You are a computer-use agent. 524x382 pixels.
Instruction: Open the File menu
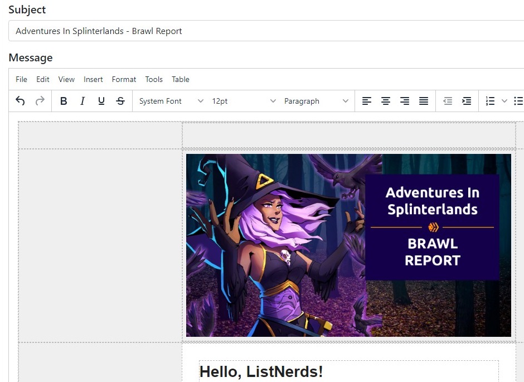point(21,79)
